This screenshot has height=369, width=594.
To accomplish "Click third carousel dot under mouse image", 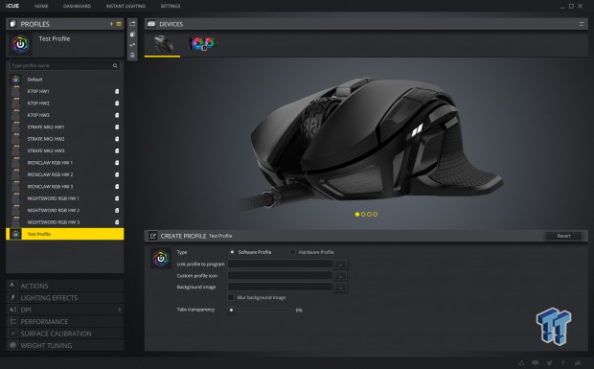I will coord(370,215).
